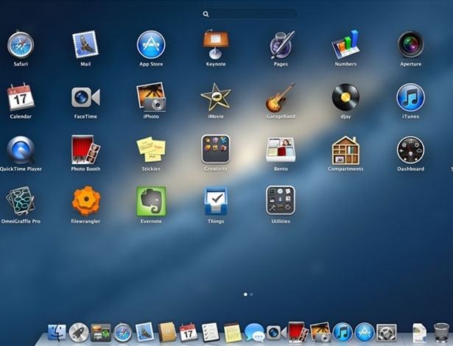Click the magnifying glass search icon
This screenshot has width=453, height=346.
(x=206, y=14)
